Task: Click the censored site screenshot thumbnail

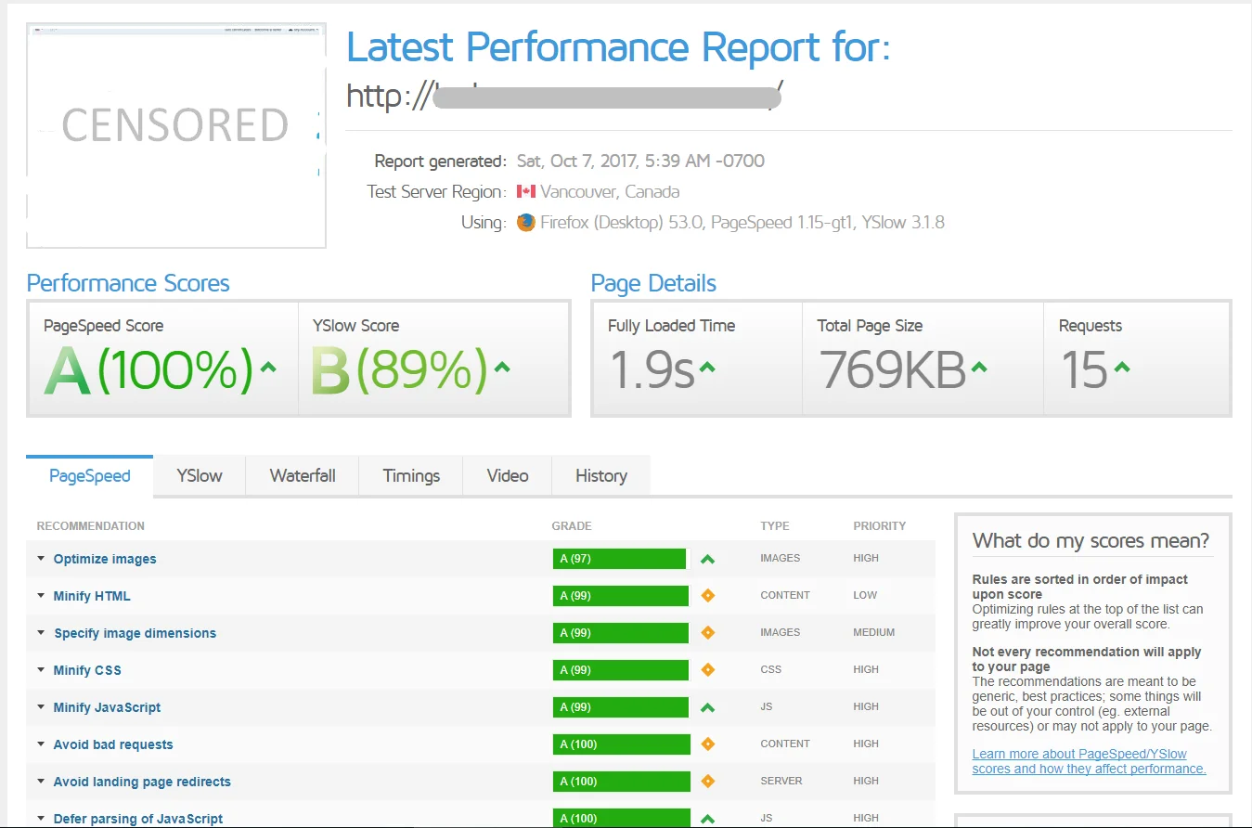Action: [175, 136]
